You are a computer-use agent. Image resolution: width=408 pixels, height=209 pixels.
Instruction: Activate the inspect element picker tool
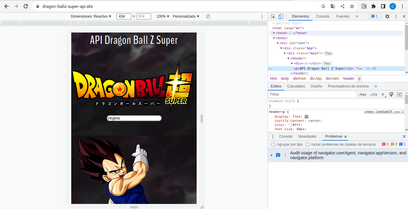(273, 16)
